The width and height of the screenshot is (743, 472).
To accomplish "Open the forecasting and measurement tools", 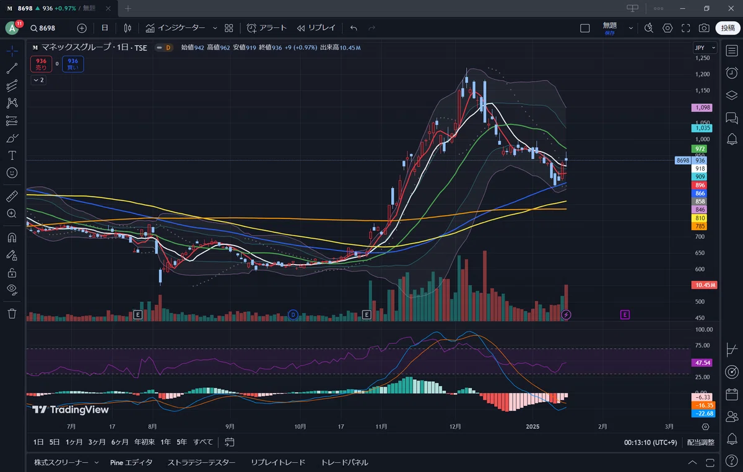I will click(12, 121).
